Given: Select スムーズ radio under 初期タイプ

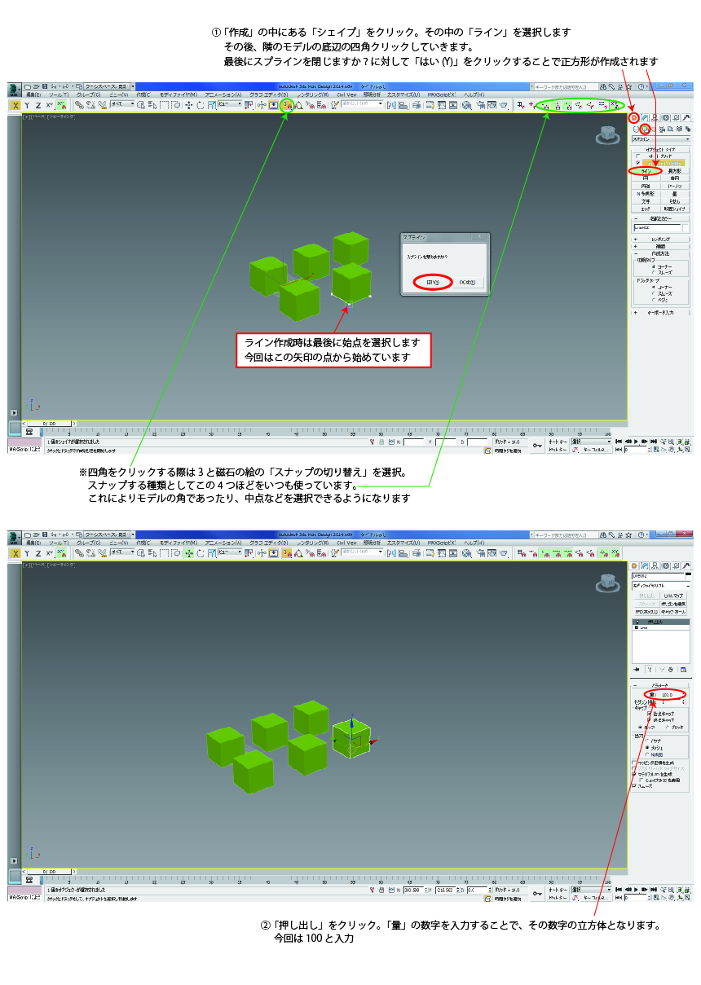Looking at the screenshot, I should pyautogui.click(x=654, y=271).
